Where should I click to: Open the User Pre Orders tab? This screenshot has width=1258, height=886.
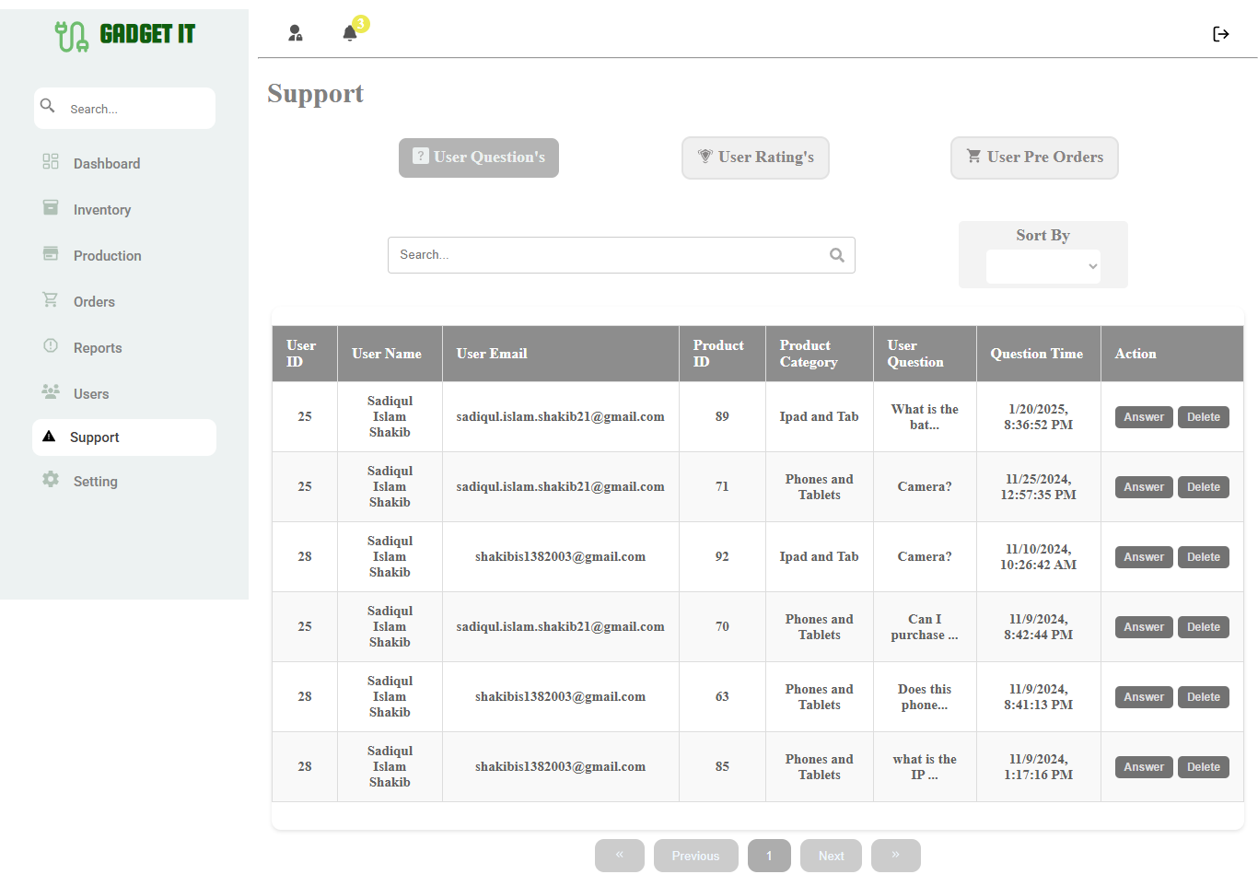[1034, 157]
